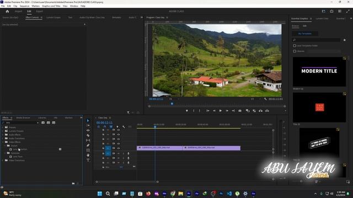Select the Hand tool
The height and width of the screenshot is (198, 353).
click(88, 155)
